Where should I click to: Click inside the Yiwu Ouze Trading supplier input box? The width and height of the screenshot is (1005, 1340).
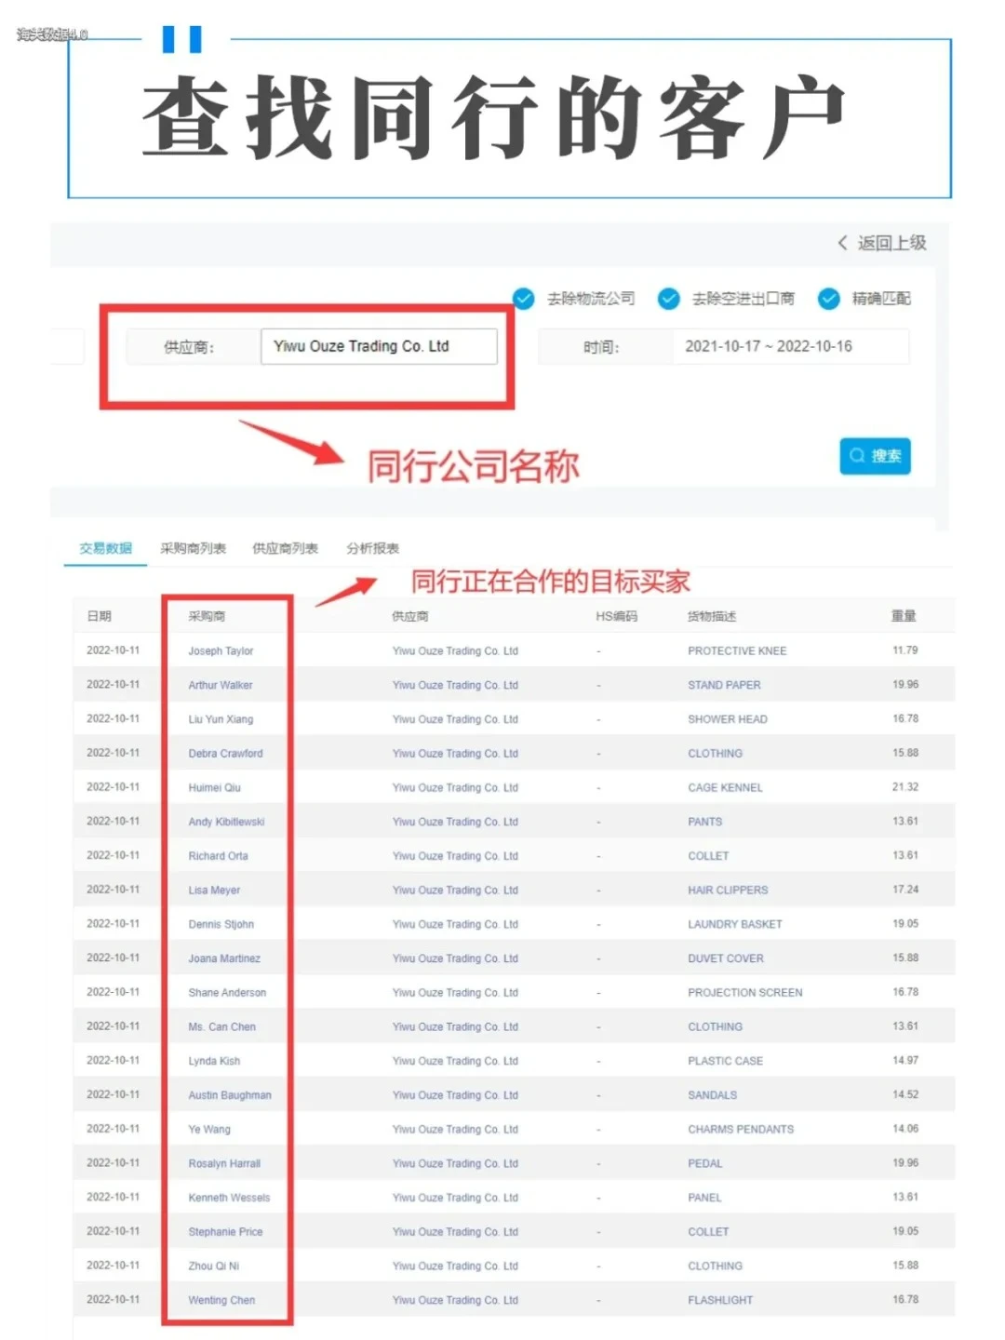(379, 345)
